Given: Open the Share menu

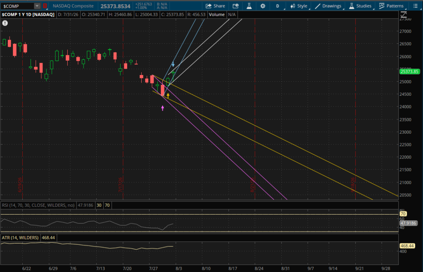Looking at the screenshot, I should click(215, 6).
